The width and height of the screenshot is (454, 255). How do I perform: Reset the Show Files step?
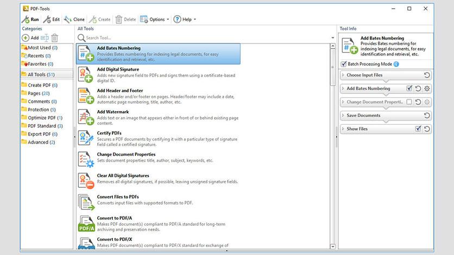427,129
